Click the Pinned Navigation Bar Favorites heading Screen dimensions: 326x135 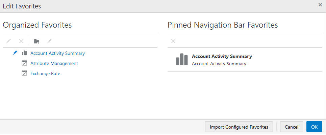(223, 25)
